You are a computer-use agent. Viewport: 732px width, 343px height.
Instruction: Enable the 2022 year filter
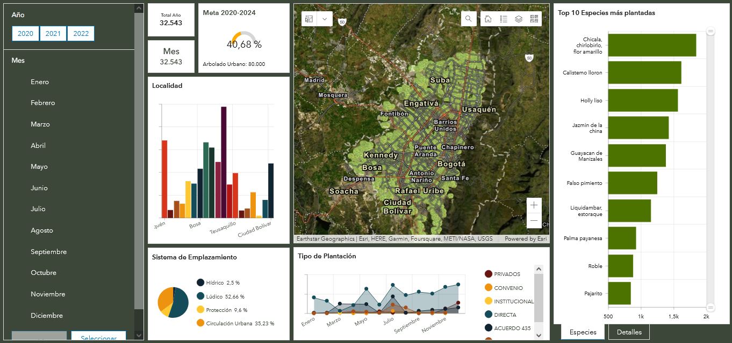[x=81, y=34]
